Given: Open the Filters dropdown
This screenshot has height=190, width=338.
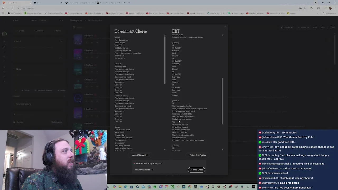Looking at the screenshot, I should [x=287, y=27].
